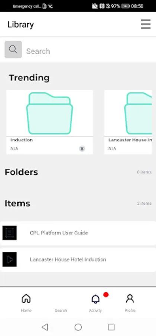Switch to the Search bottom tab
Viewport: 156px width, 336px height.
61,303
